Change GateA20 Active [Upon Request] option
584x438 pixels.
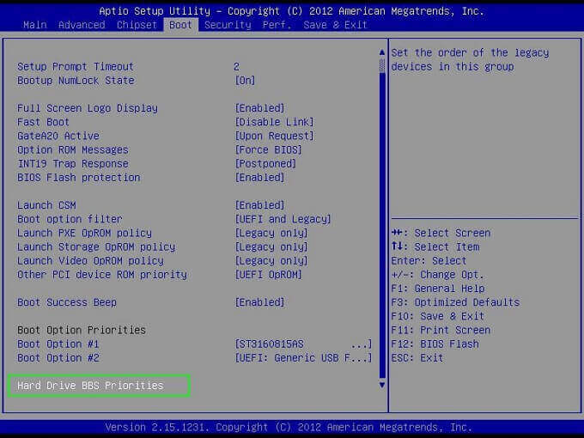[274, 136]
